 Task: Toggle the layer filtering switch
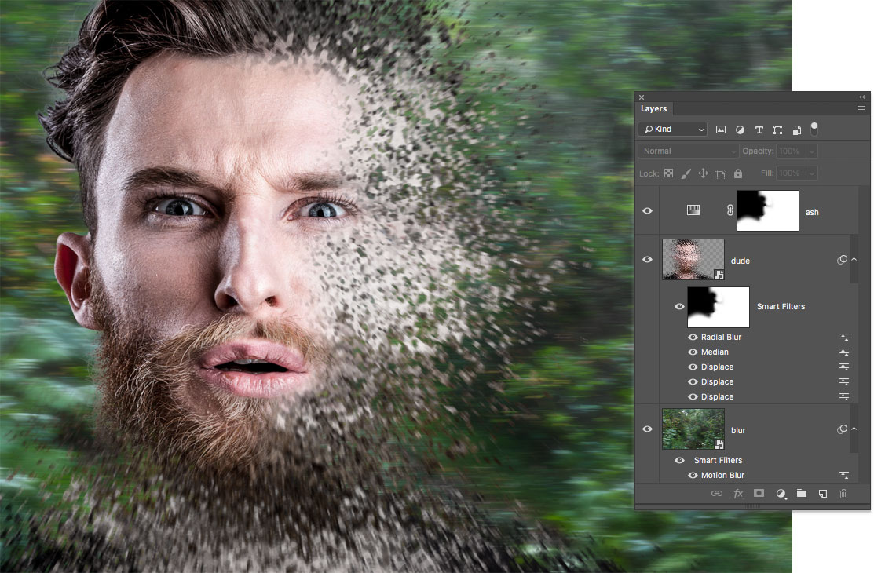click(814, 129)
